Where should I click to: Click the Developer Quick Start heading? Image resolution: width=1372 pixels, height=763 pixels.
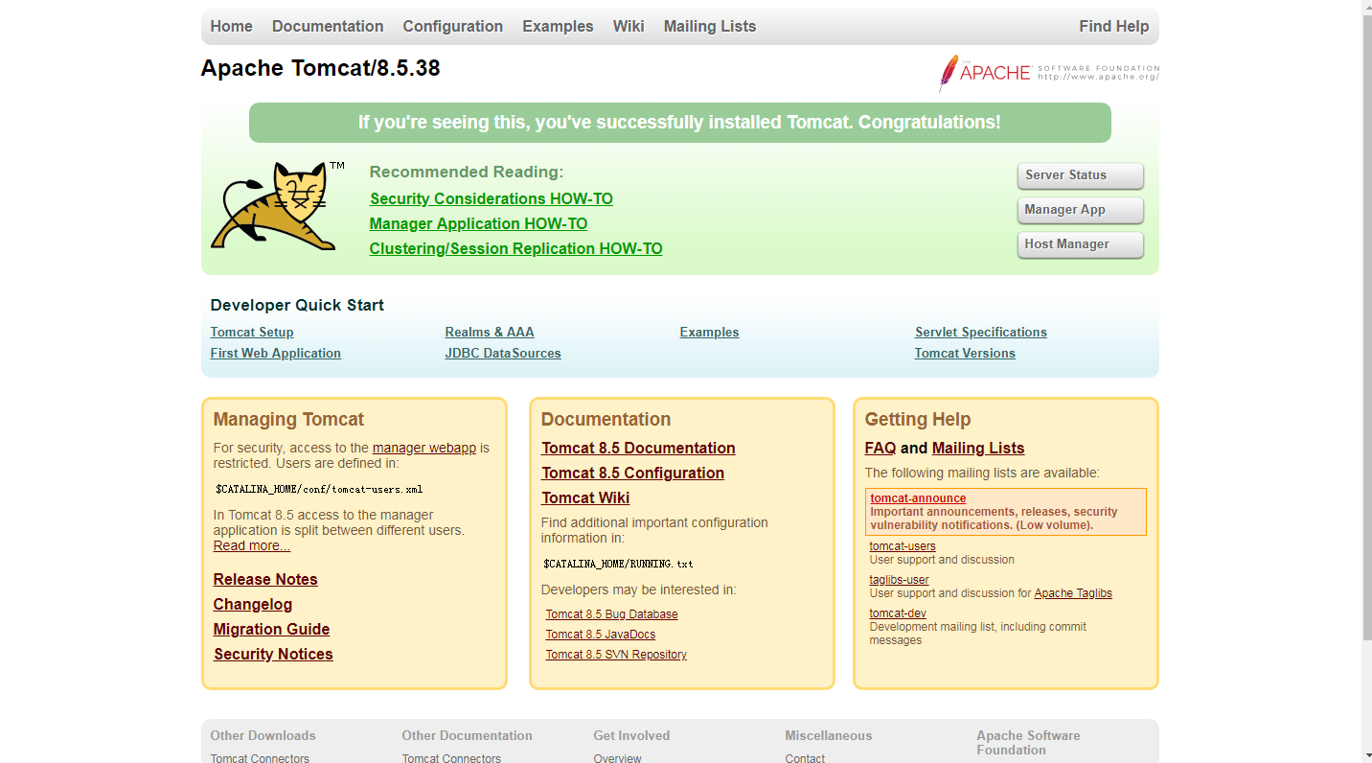(297, 306)
